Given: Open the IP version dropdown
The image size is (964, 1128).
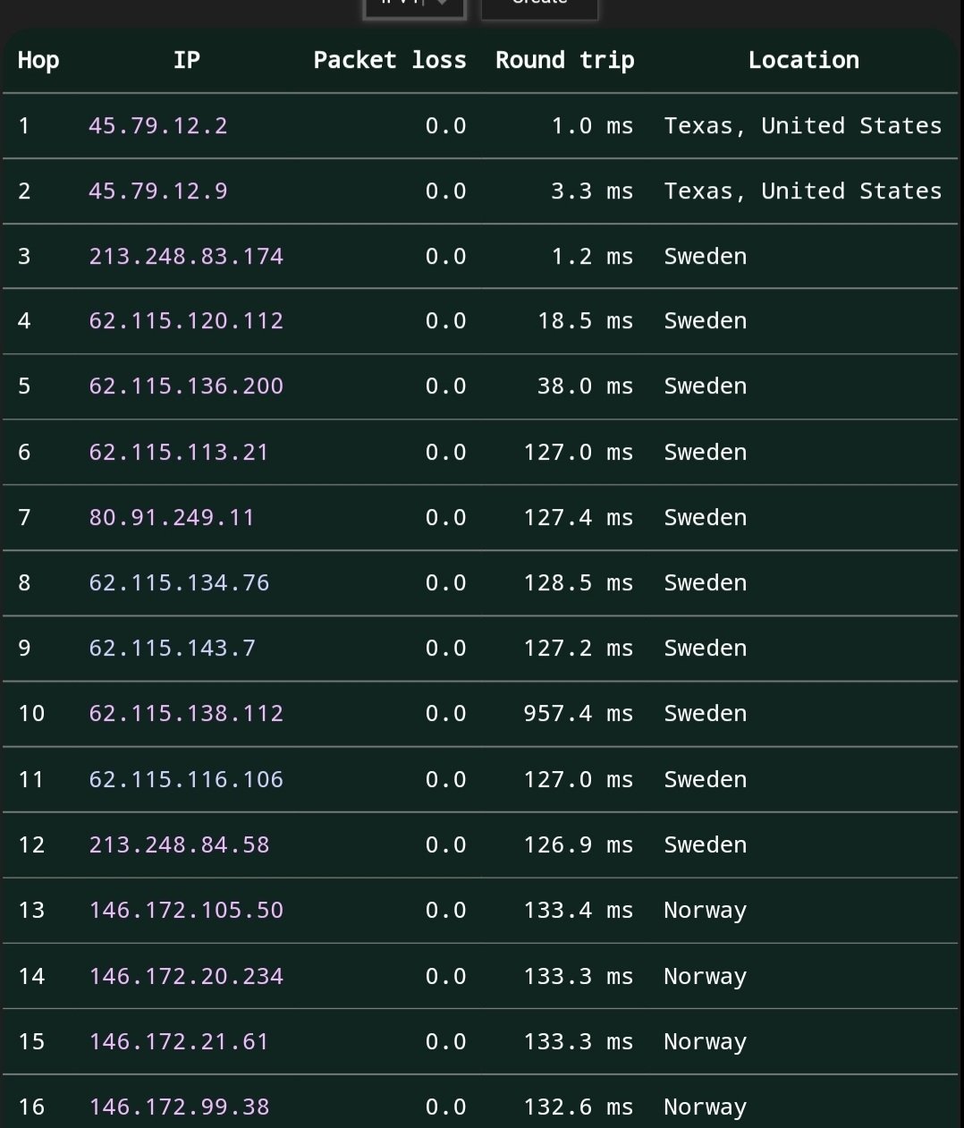Looking at the screenshot, I should (414, 7).
